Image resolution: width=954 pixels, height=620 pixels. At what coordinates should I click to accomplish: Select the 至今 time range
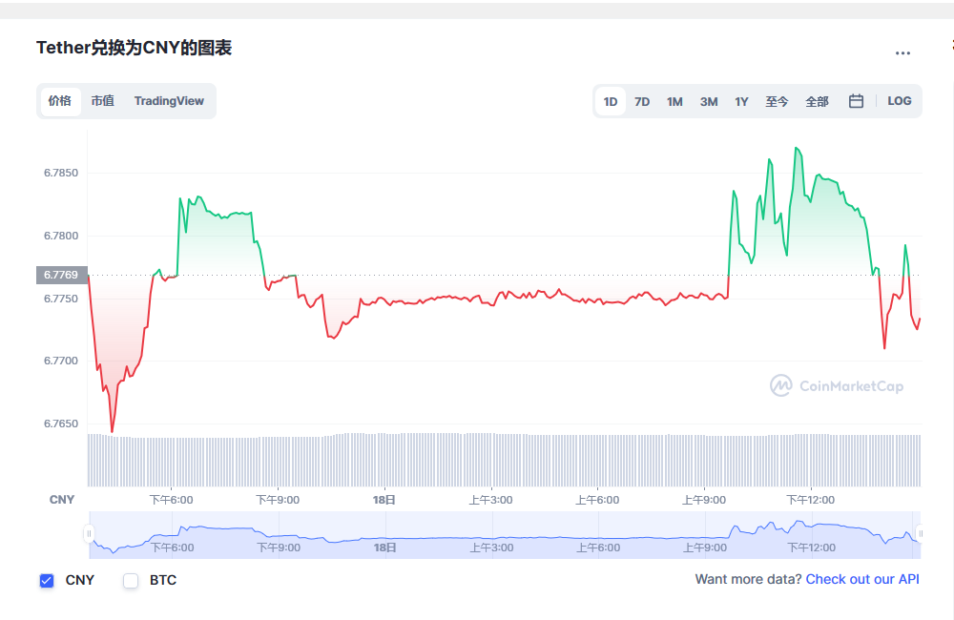[x=777, y=102]
